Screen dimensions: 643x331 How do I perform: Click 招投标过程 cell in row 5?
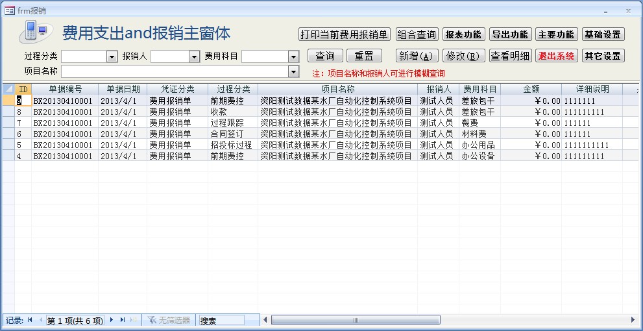pos(234,145)
